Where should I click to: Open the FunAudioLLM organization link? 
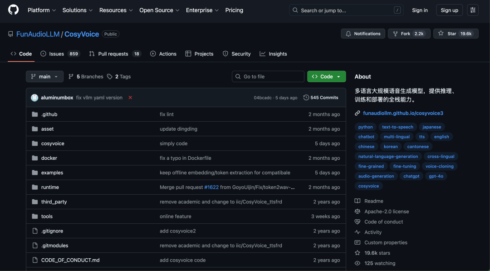coord(38,34)
